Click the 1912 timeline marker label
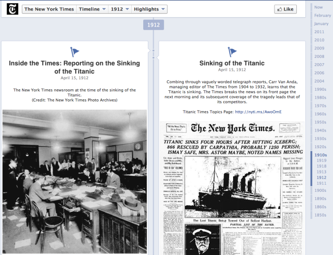The height and width of the screenshot is (255, 333). (x=153, y=25)
